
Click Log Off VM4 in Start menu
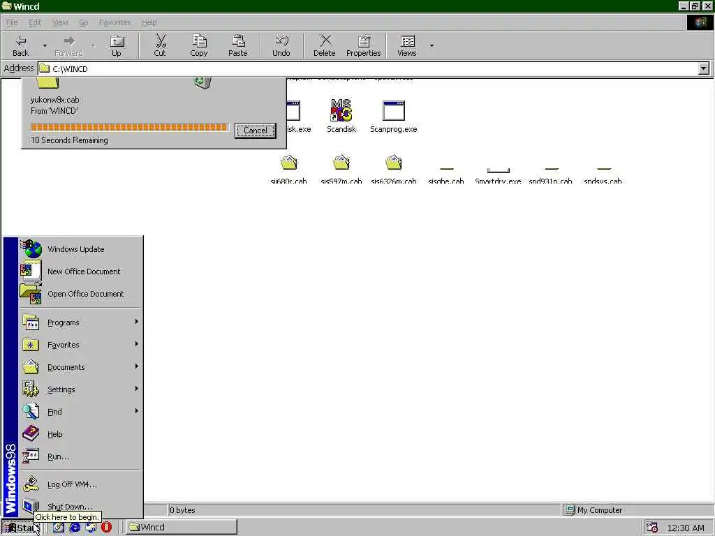point(80,484)
